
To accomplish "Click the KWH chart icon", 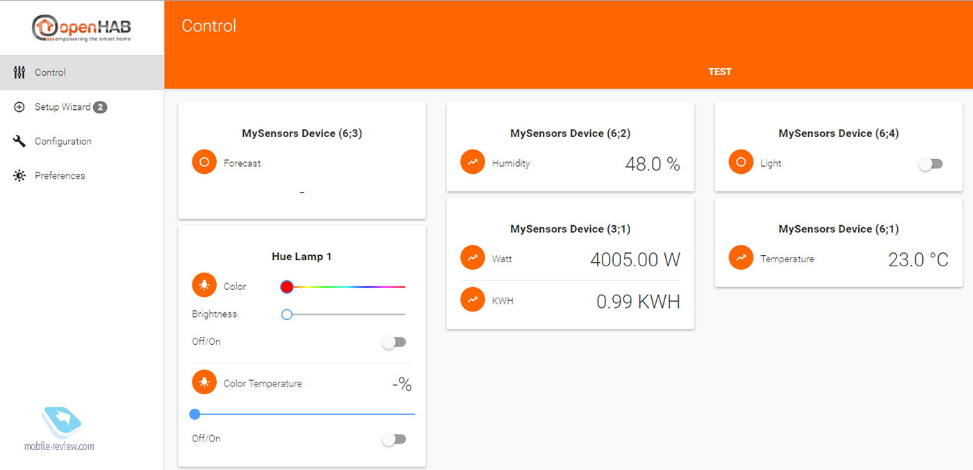I will pyautogui.click(x=473, y=300).
